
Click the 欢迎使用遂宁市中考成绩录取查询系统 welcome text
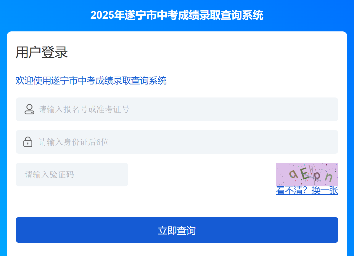(x=91, y=81)
